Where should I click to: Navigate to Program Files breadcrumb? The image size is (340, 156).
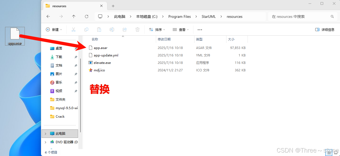[180, 17]
